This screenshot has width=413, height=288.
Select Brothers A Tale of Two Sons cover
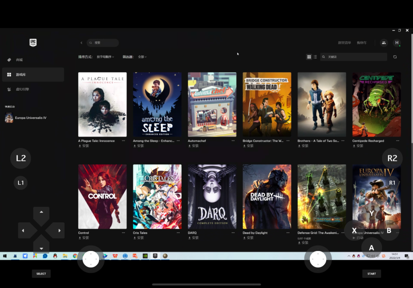322,104
